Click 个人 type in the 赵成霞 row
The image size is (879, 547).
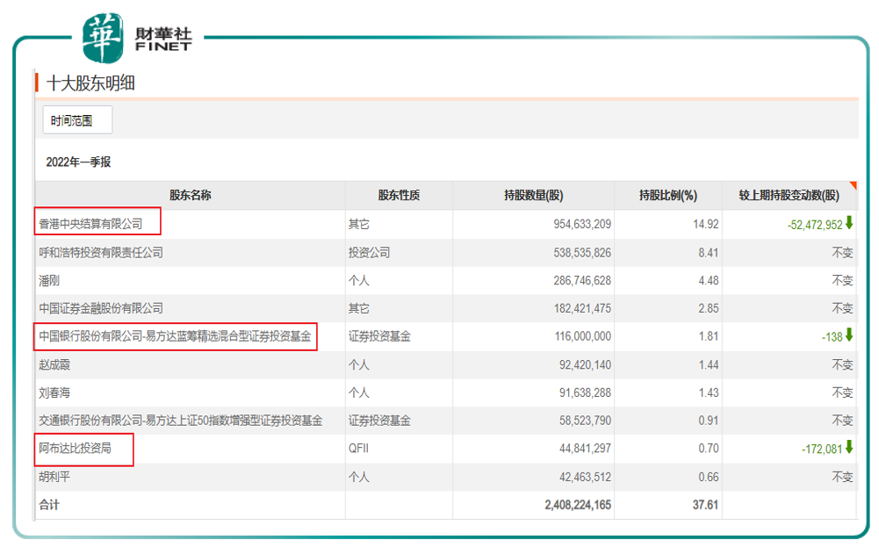pyautogui.click(x=359, y=365)
